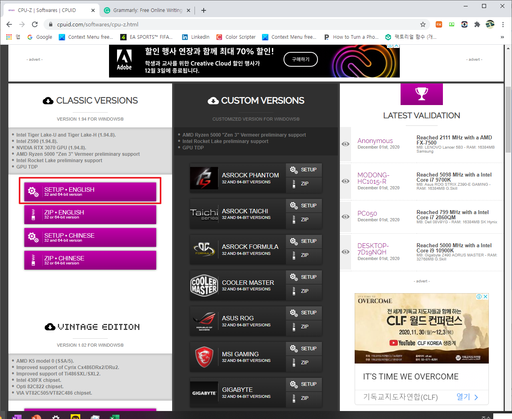The image size is (512, 419).
Task: Click the ASRock Taichi ZIP button
Action: 304,220
